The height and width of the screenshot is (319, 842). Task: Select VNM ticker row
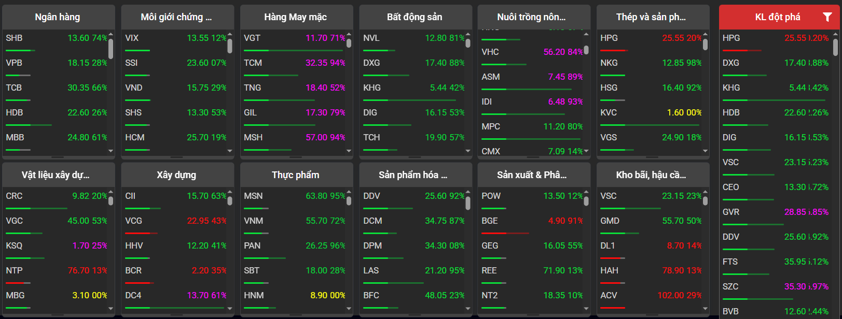coord(294,224)
